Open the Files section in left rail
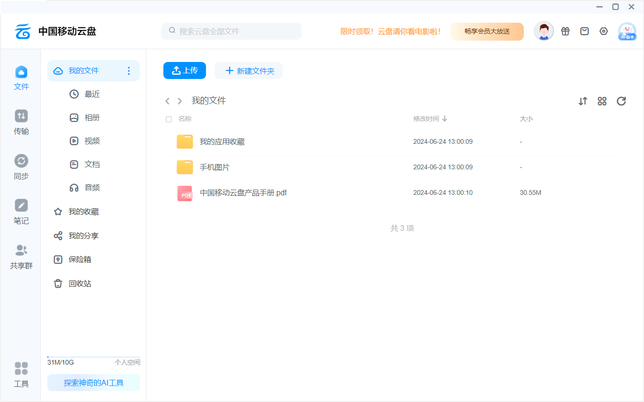This screenshot has height=402, width=644. coord(21,78)
